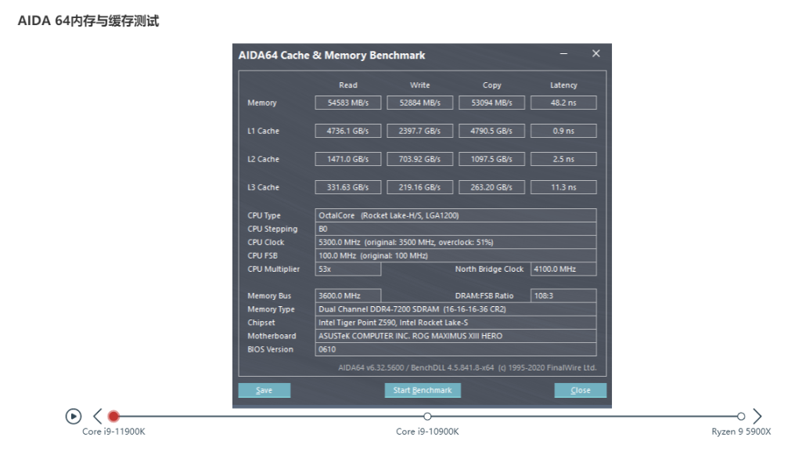
Task: Click the Memory Latency value 48.2 ns
Action: [563, 103]
